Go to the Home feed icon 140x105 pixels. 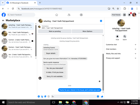tap(57, 15)
